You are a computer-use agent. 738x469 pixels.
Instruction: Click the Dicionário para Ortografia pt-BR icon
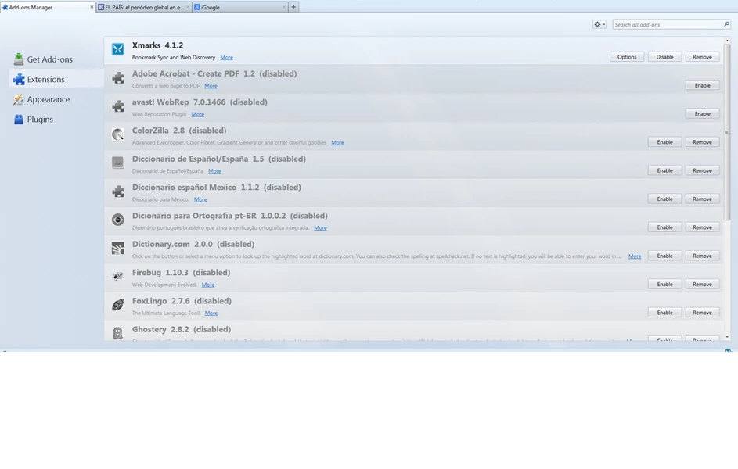[117, 220]
